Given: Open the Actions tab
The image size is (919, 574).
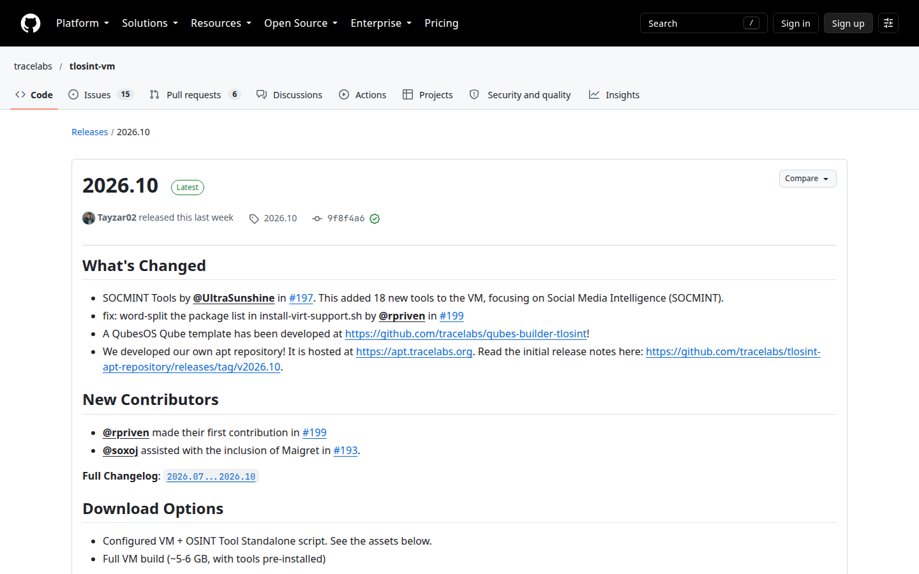Looking at the screenshot, I should (x=362, y=94).
